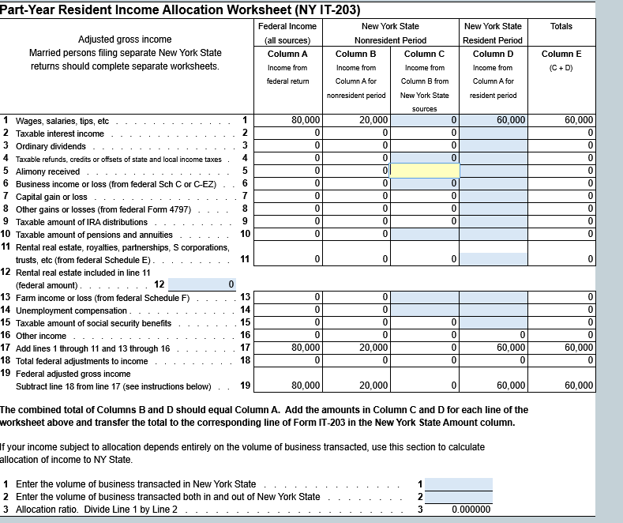This screenshot has height=523, width=623.
Task: Click the Column D field for Wages showing 60,000
Action: point(493,120)
